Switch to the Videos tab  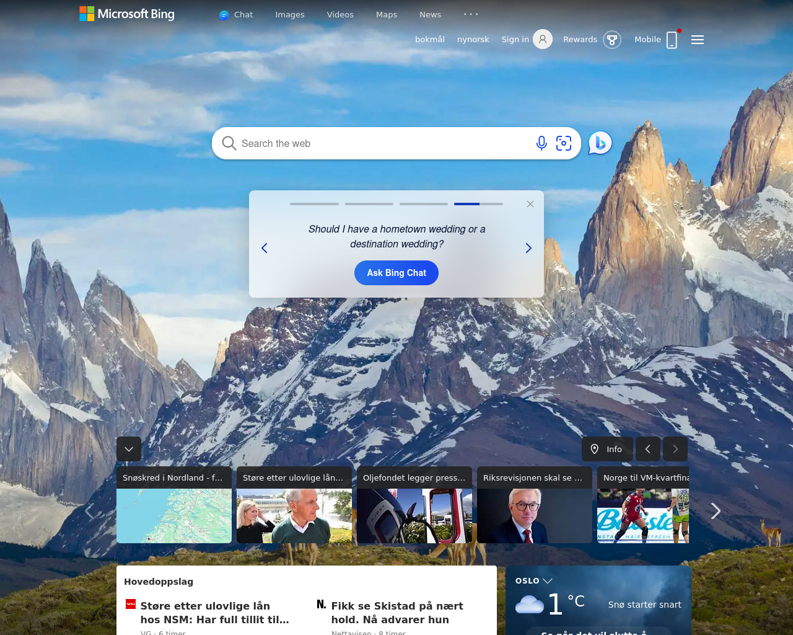click(340, 15)
